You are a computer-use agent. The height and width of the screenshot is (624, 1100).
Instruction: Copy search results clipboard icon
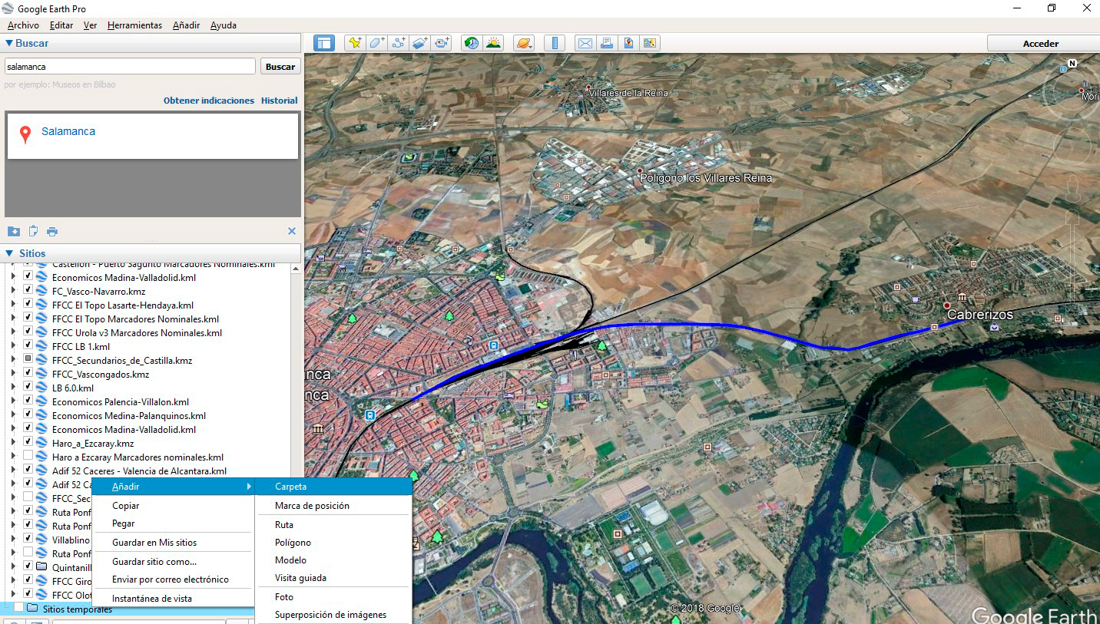tap(33, 231)
